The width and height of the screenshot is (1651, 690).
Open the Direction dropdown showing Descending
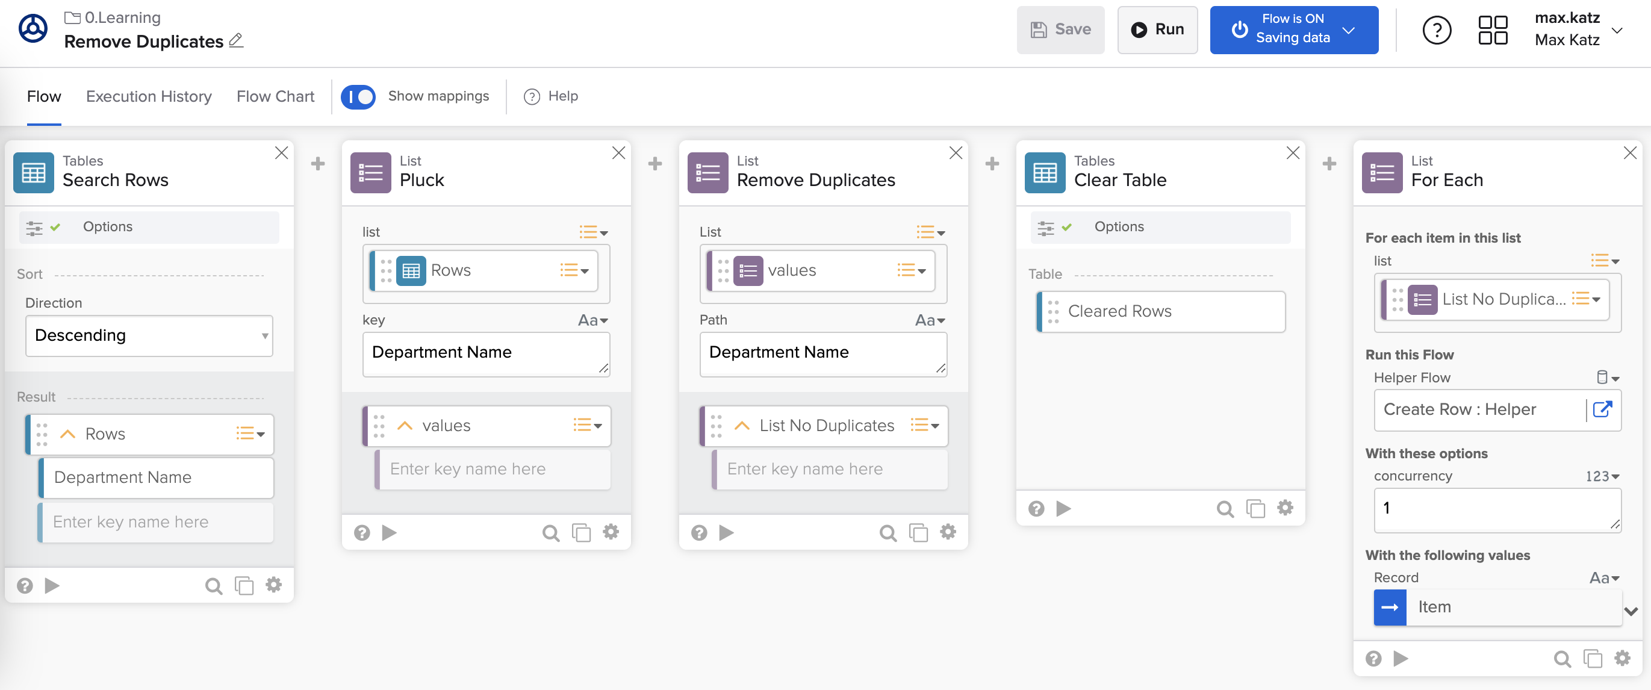click(149, 335)
